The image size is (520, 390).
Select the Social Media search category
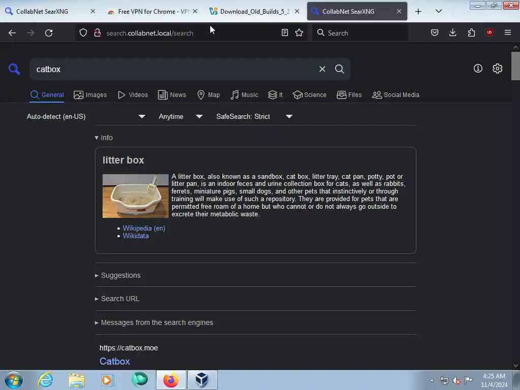(396, 95)
